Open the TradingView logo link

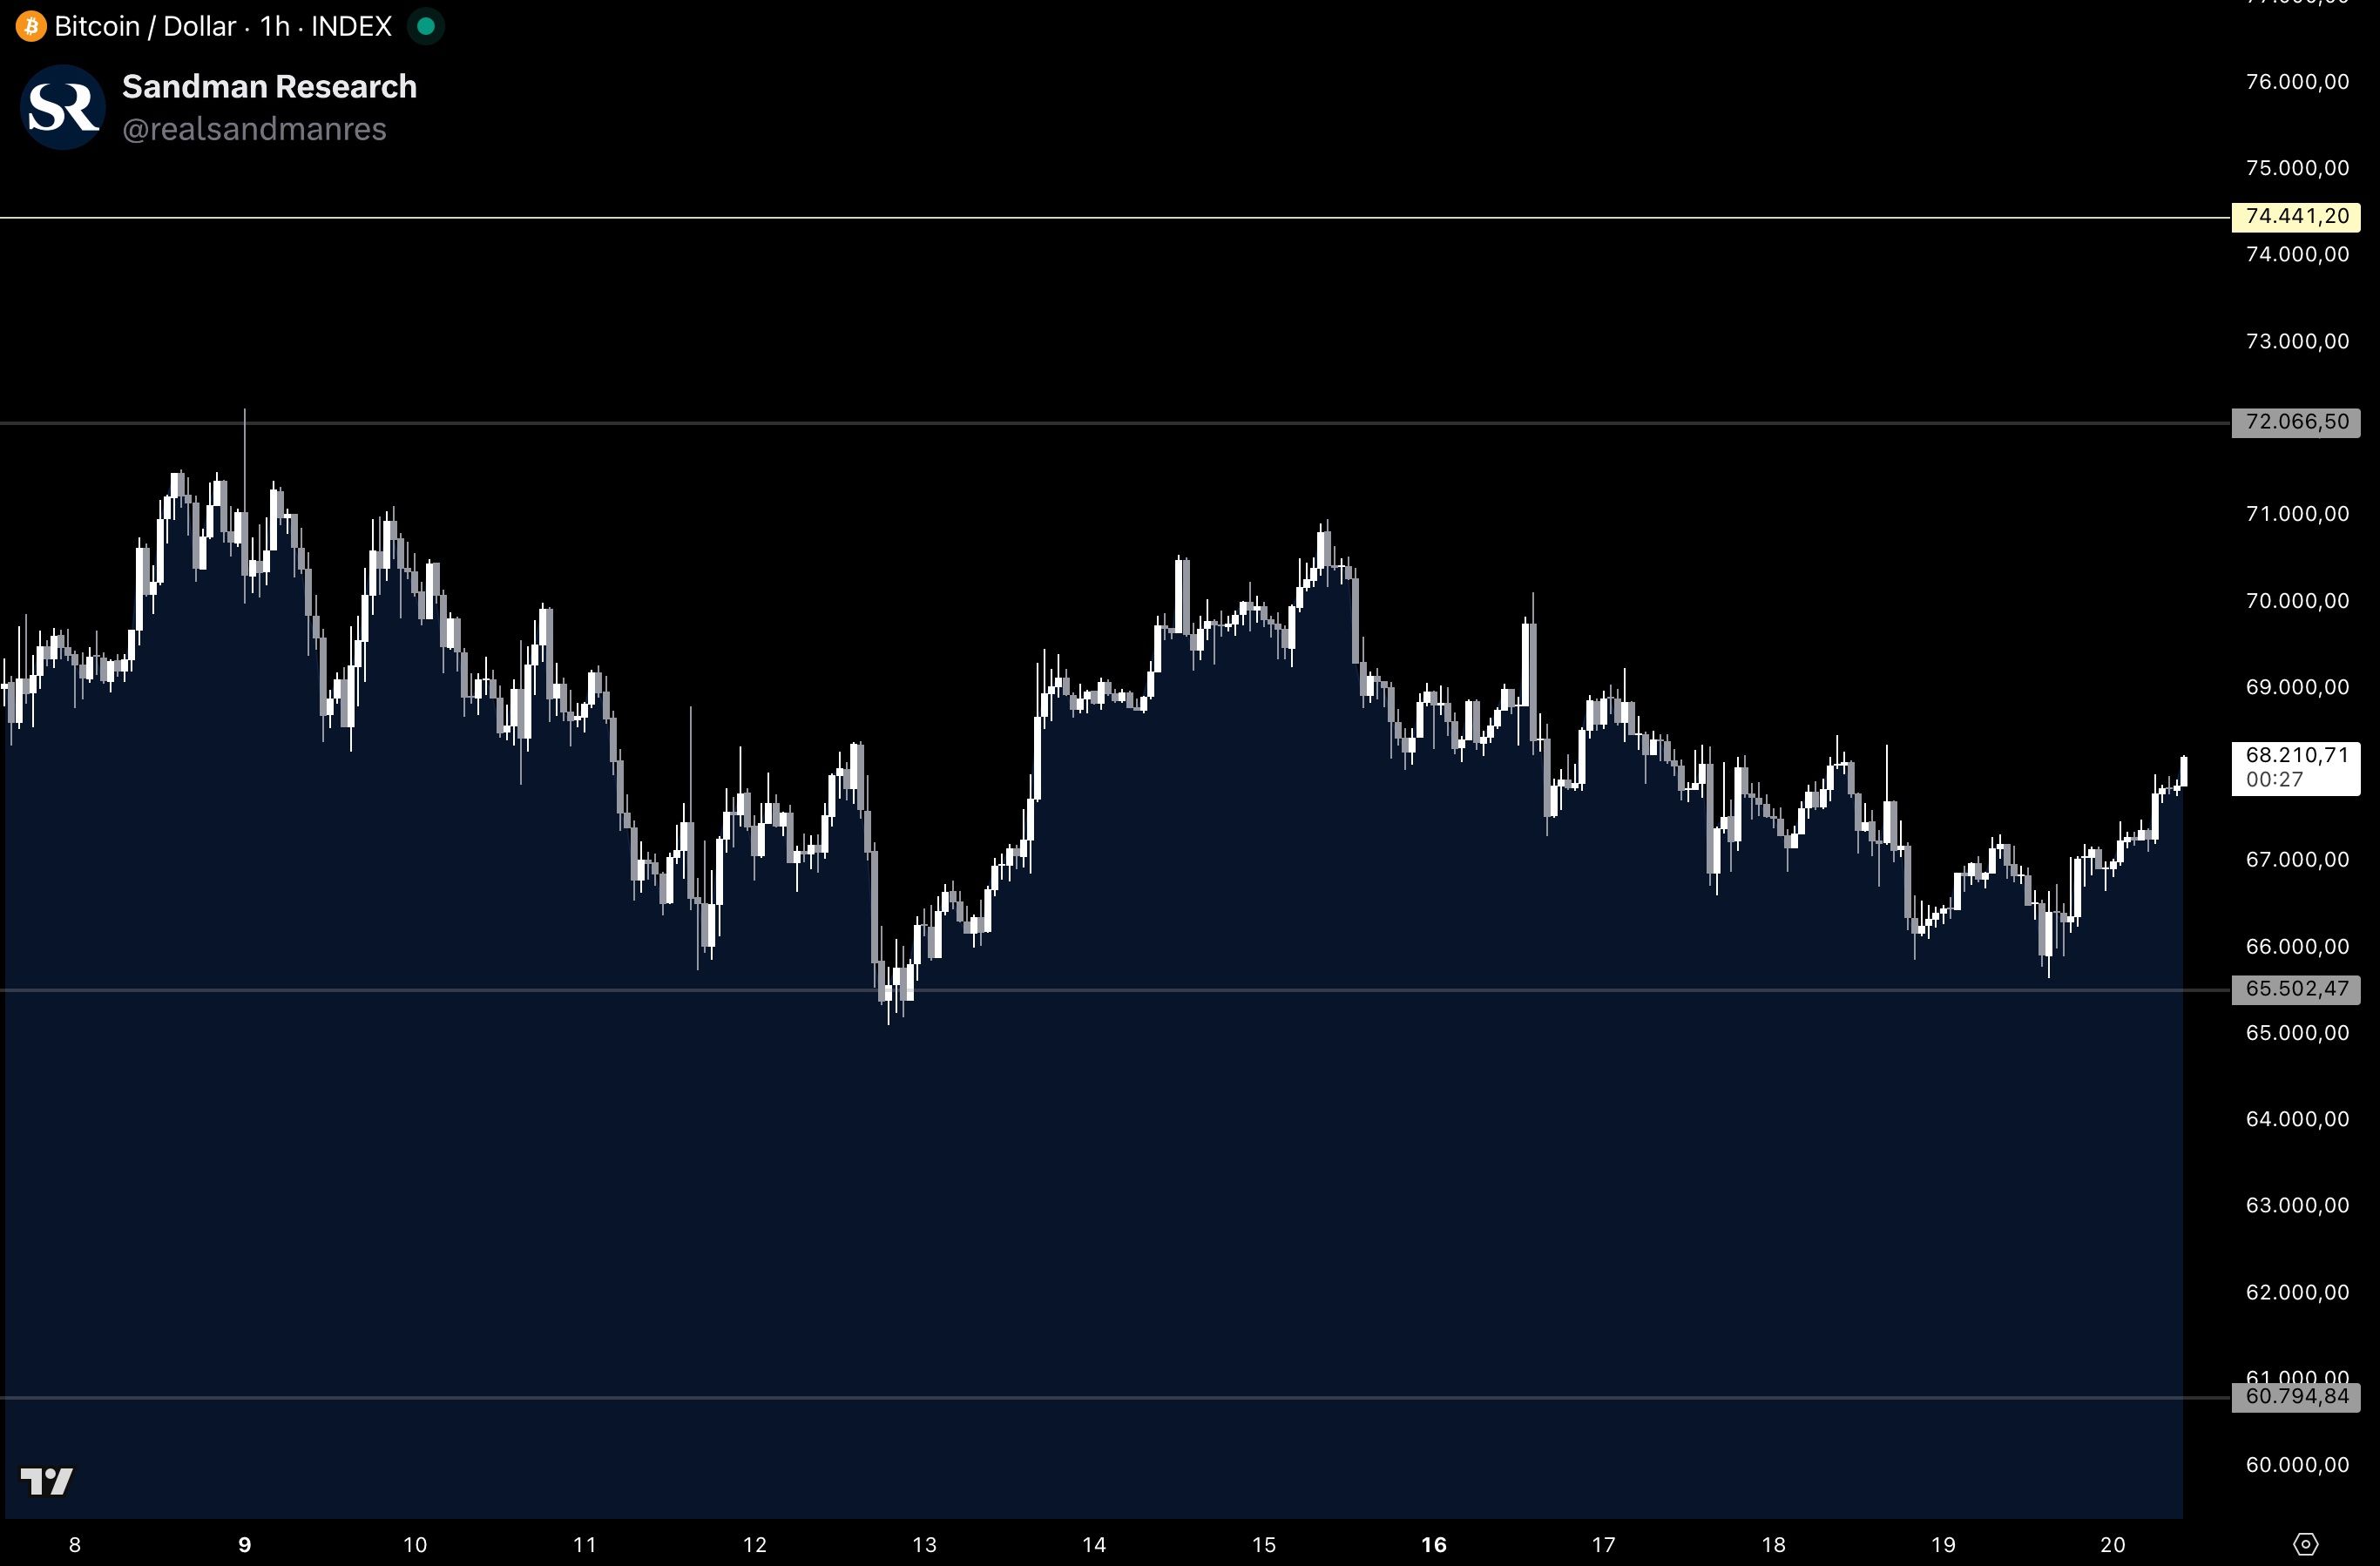click(x=47, y=1480)
